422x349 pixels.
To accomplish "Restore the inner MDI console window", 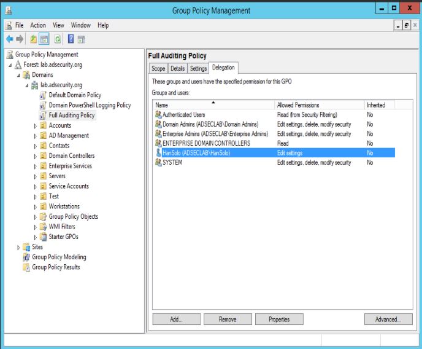I will 407,25.
